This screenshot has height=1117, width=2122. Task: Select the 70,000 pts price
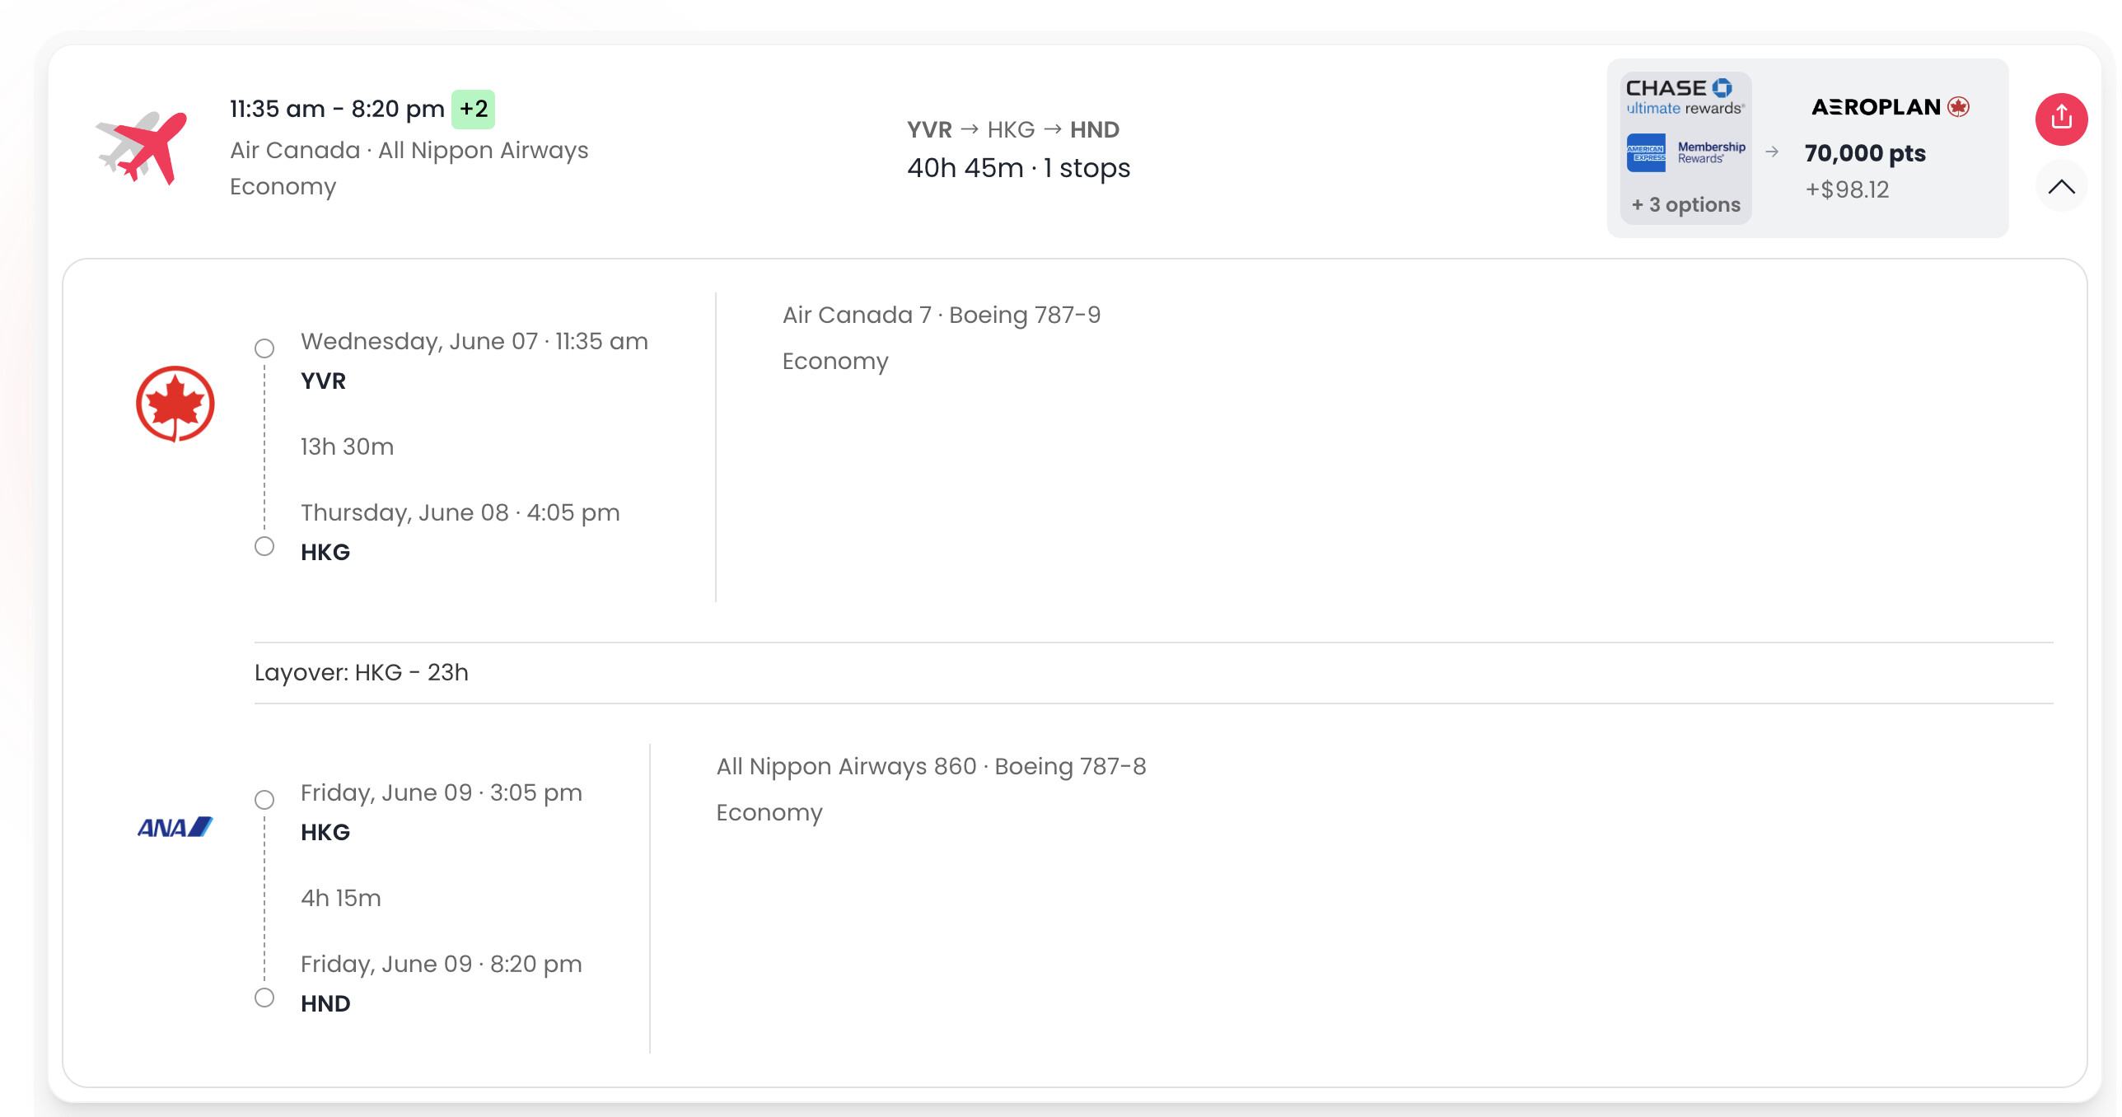pos(1864,153)
